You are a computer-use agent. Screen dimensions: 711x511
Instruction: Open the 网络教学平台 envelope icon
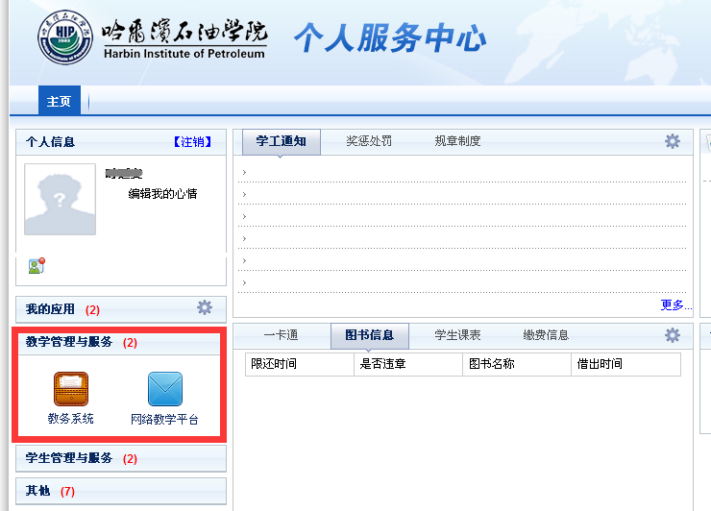[164, 390]
